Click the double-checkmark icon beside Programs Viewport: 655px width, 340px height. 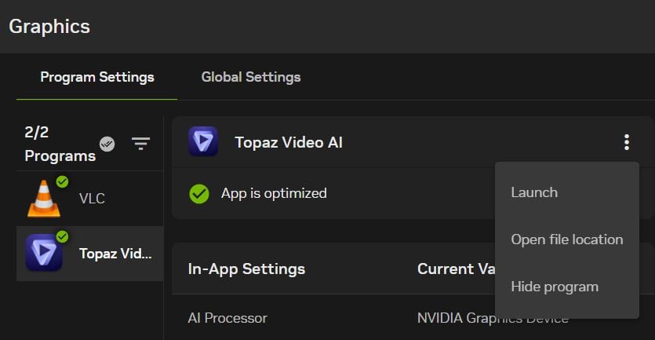(107, 144)
